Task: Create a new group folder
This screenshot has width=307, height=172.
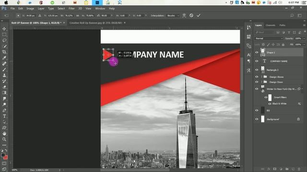Action: pos(287,169)
